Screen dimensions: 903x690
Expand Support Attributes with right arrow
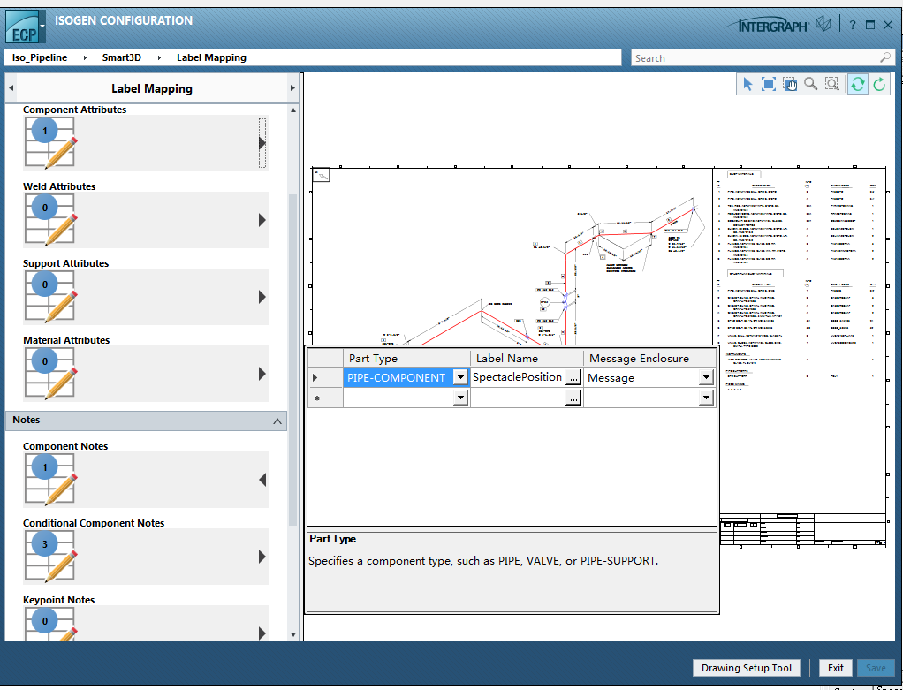[262, 297]
